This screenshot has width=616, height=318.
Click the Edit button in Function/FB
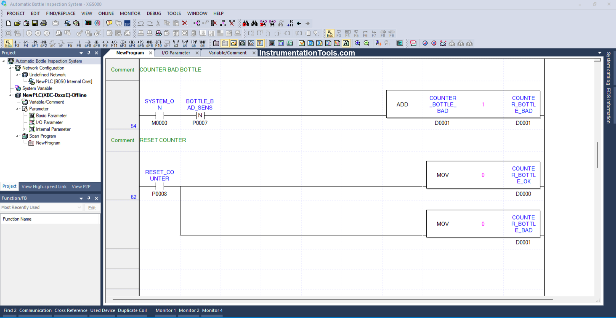[92, 208]
